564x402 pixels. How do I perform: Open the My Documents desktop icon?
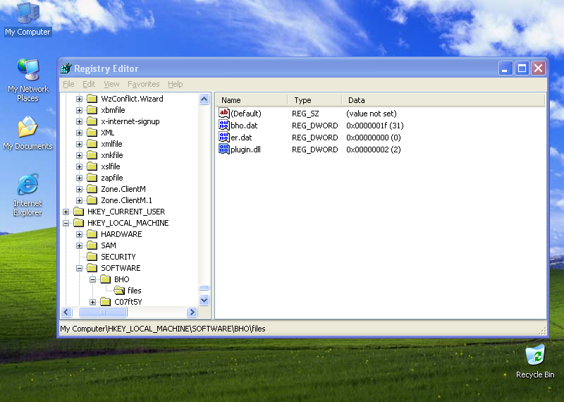(x=27, y=133)
